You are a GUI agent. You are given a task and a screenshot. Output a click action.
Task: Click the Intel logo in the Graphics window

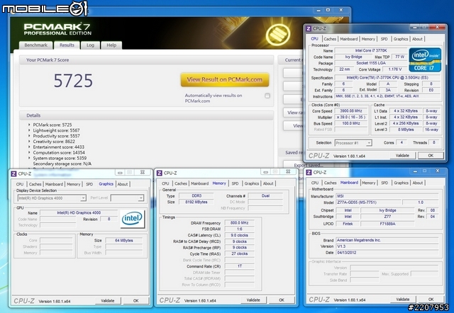[133, 219]
